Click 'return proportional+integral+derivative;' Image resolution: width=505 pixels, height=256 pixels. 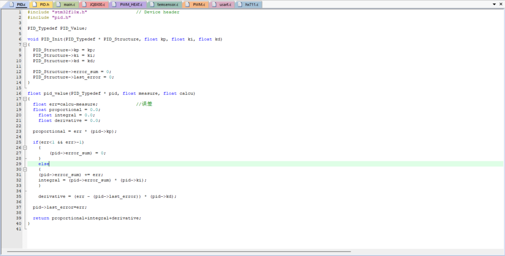87,218
